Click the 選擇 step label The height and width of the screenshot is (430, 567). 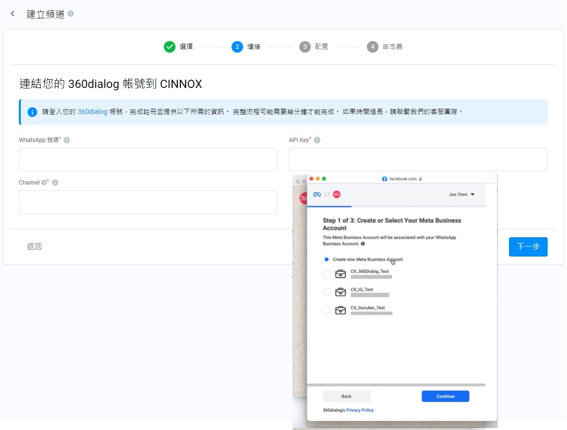(x=186, y=46)
